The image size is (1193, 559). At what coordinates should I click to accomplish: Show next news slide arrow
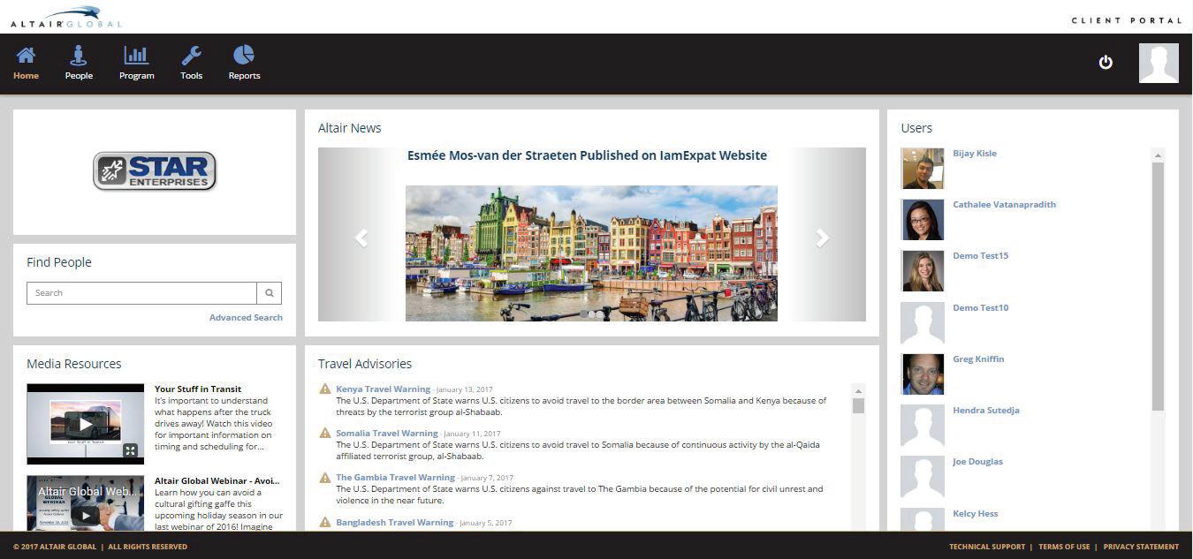click(x=823, y=238)
